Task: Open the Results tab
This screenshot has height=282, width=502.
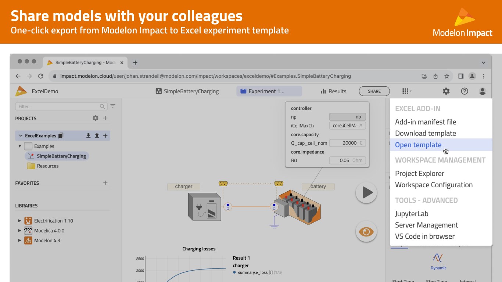Action: coord(333,91)
